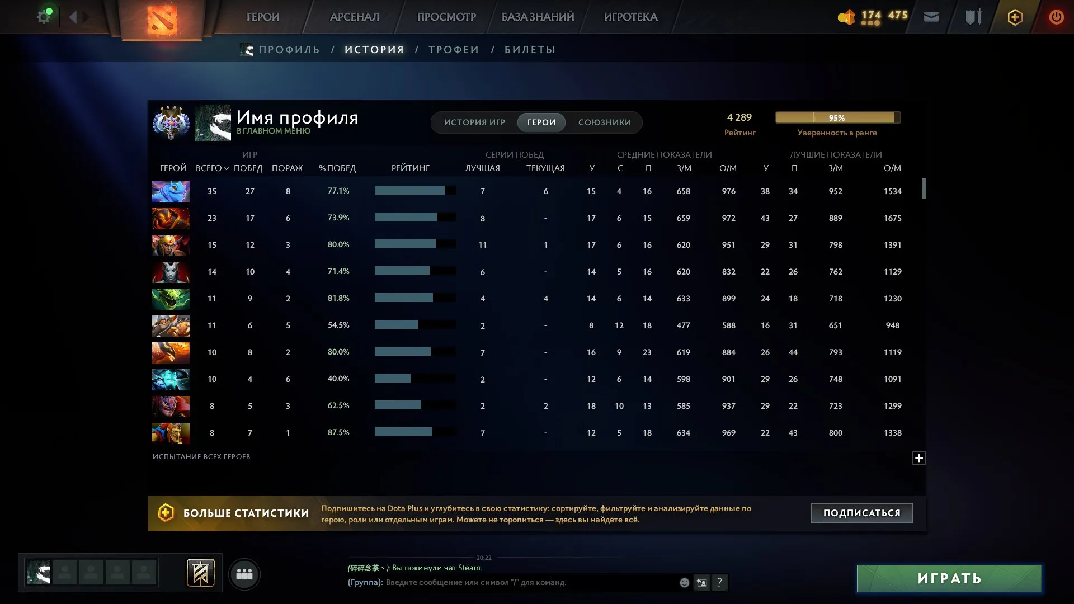
Task: Open the battle banner icon near party slots
Action: [x=200, y=573]
